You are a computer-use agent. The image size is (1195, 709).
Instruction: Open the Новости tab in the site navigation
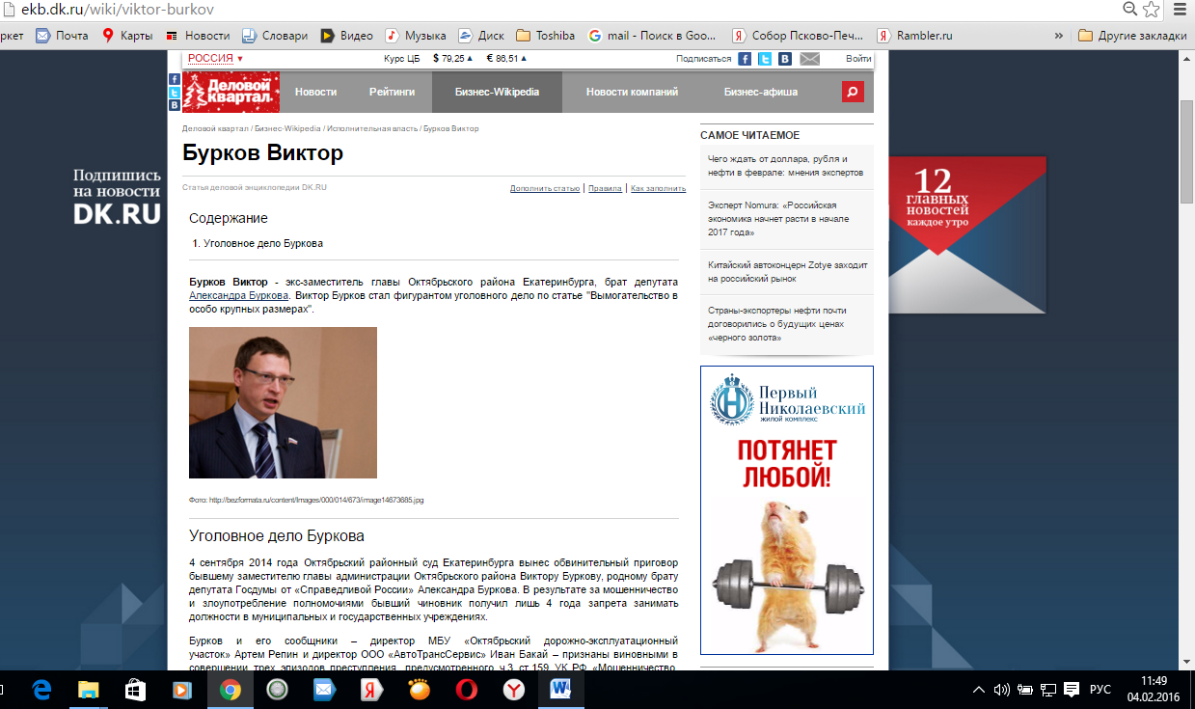316,92
